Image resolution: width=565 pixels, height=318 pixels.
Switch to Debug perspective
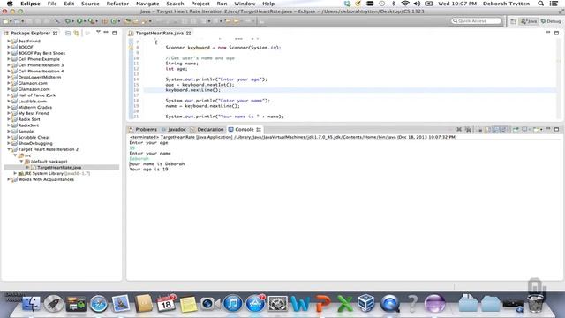[x=551, y=21]
